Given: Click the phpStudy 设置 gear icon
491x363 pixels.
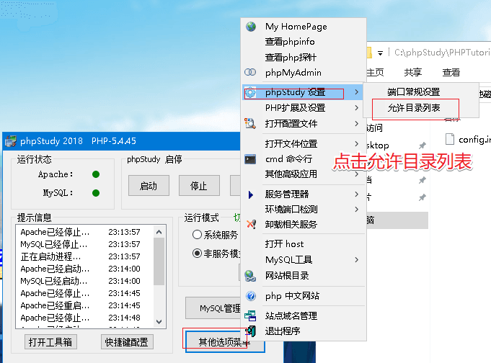Looking at the screenshot, I should pos(250,92).
